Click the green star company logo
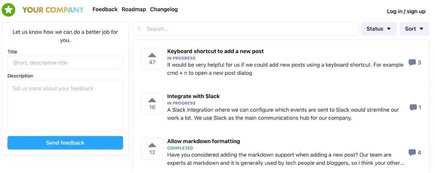This screenshot has height=173, width=435. tap(9, 10)
